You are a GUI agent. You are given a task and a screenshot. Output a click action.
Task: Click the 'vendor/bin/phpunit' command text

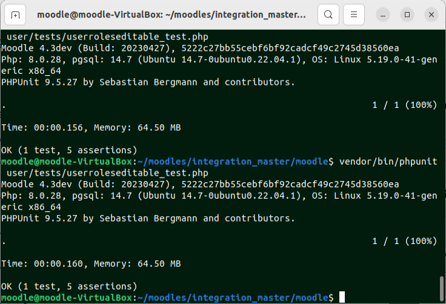388,162
